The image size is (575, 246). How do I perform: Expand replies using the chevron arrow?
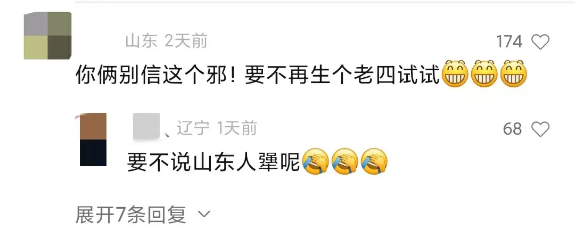pyautogui.click(x=203, y=214)
